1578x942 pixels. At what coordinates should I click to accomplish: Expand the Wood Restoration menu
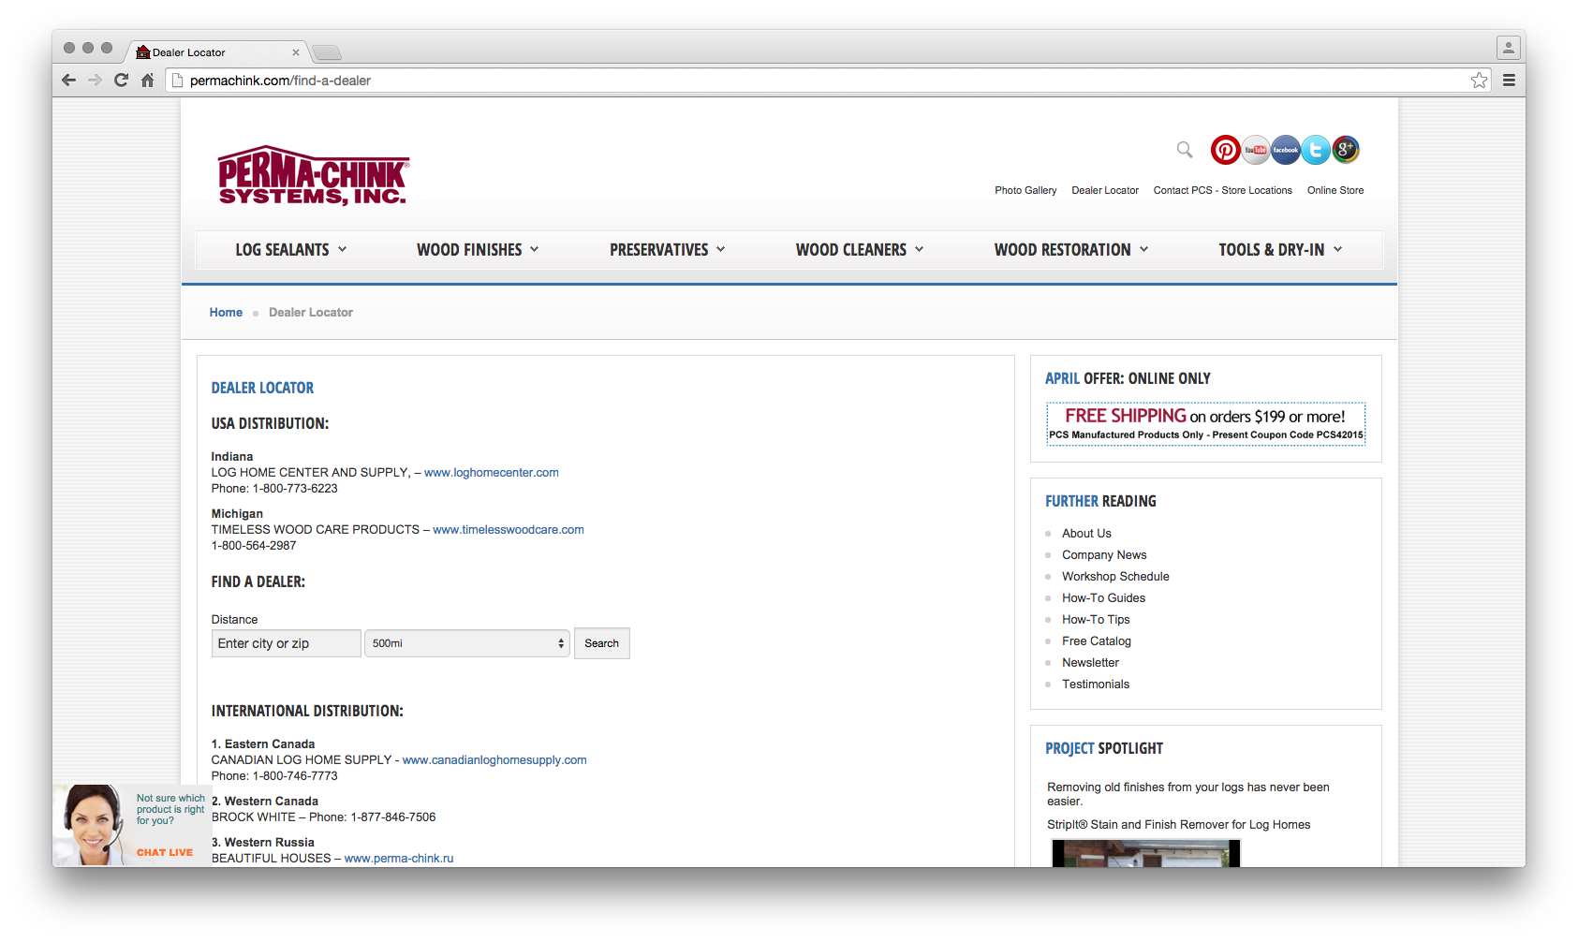pos(1070,250)
